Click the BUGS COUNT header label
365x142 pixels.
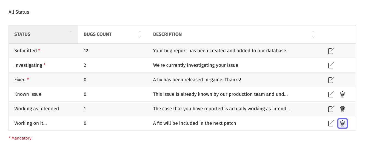tap(98, 34)
